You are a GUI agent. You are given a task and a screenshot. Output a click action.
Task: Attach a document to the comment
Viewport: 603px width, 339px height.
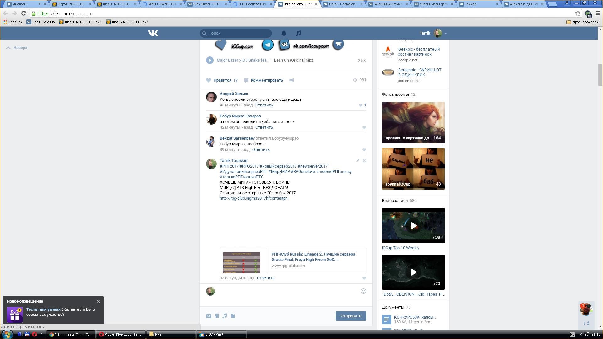(233, 316)
